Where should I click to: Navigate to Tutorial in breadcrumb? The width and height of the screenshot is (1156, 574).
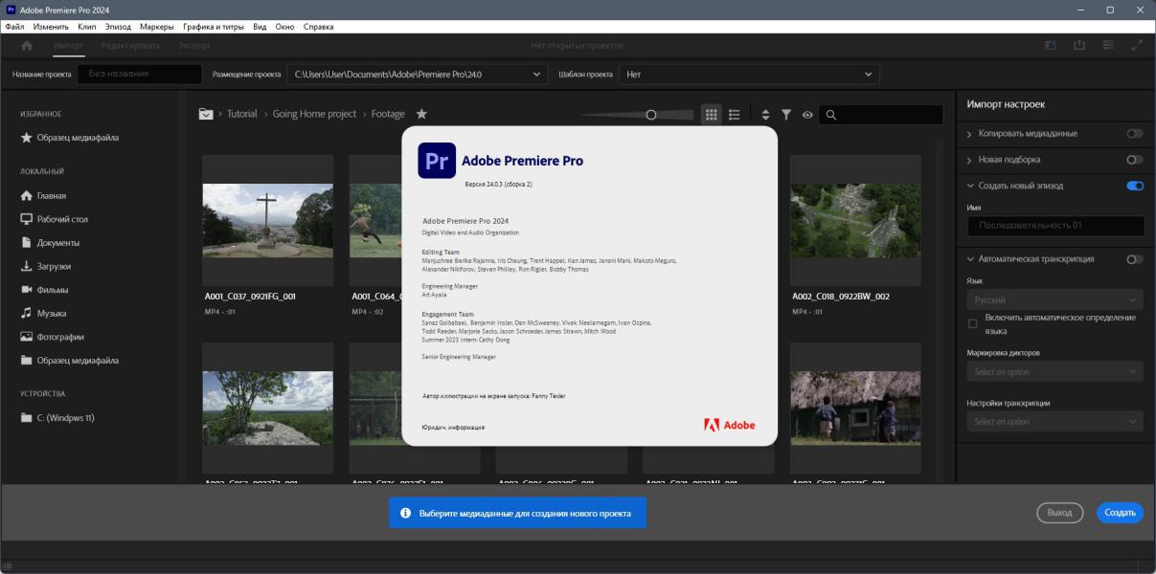point(241,113)
